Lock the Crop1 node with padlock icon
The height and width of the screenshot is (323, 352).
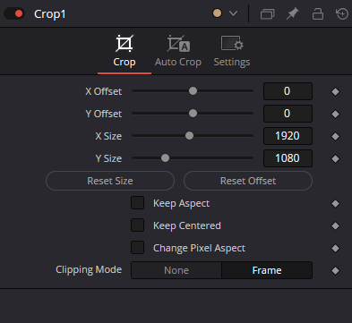[x=318, y=13]
